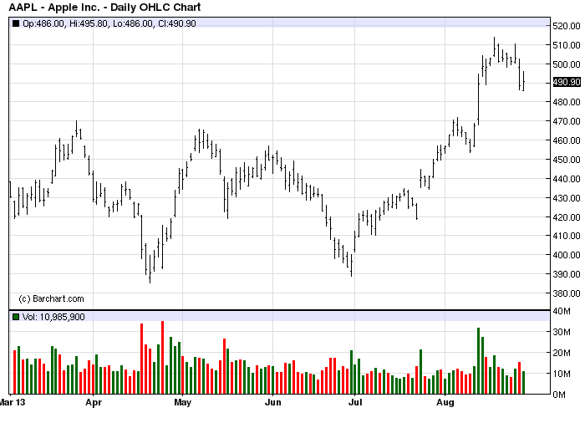Click the 380.00 price axis label

[x=567, y=293]
